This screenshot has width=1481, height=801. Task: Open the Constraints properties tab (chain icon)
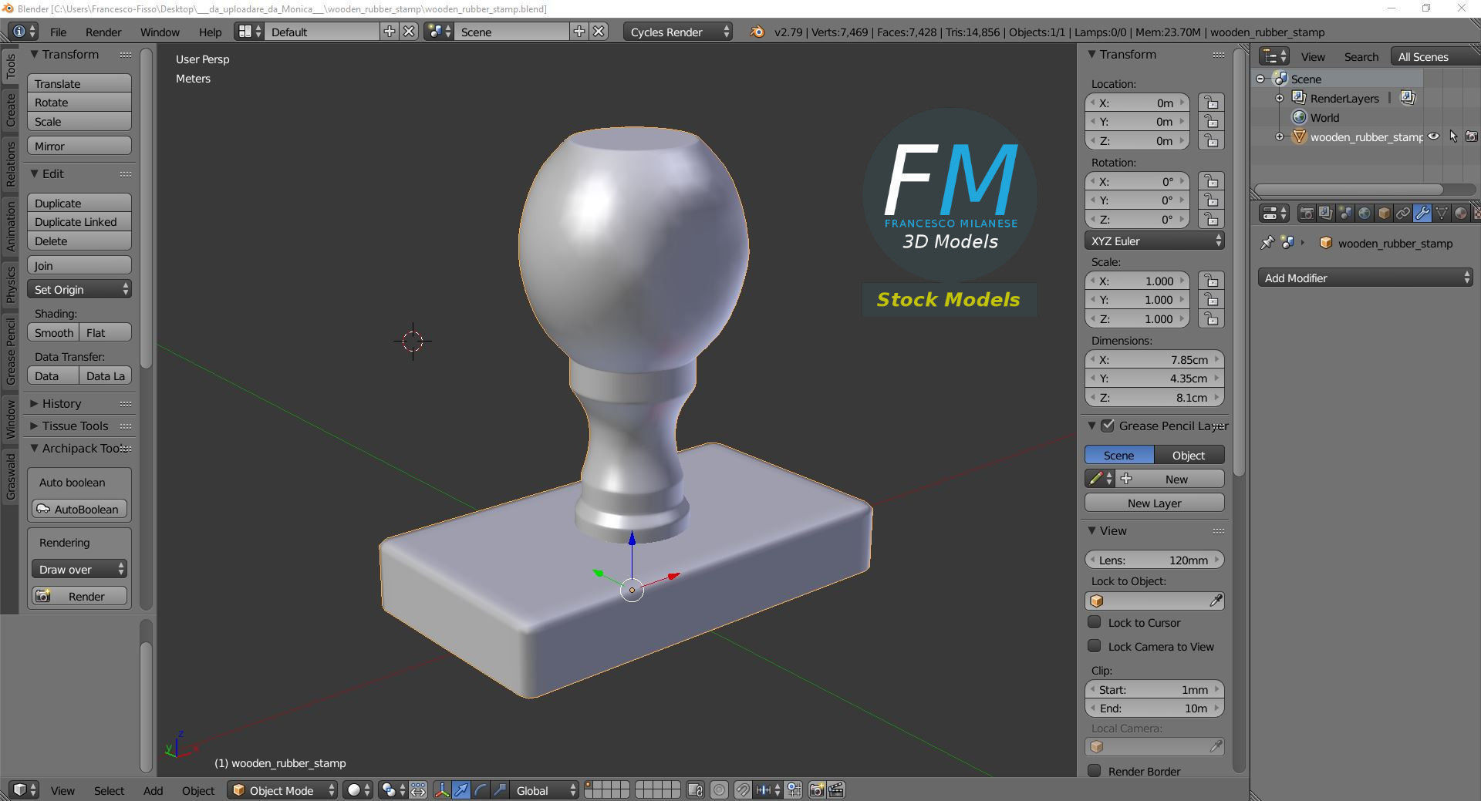(x=1403, y=214)
